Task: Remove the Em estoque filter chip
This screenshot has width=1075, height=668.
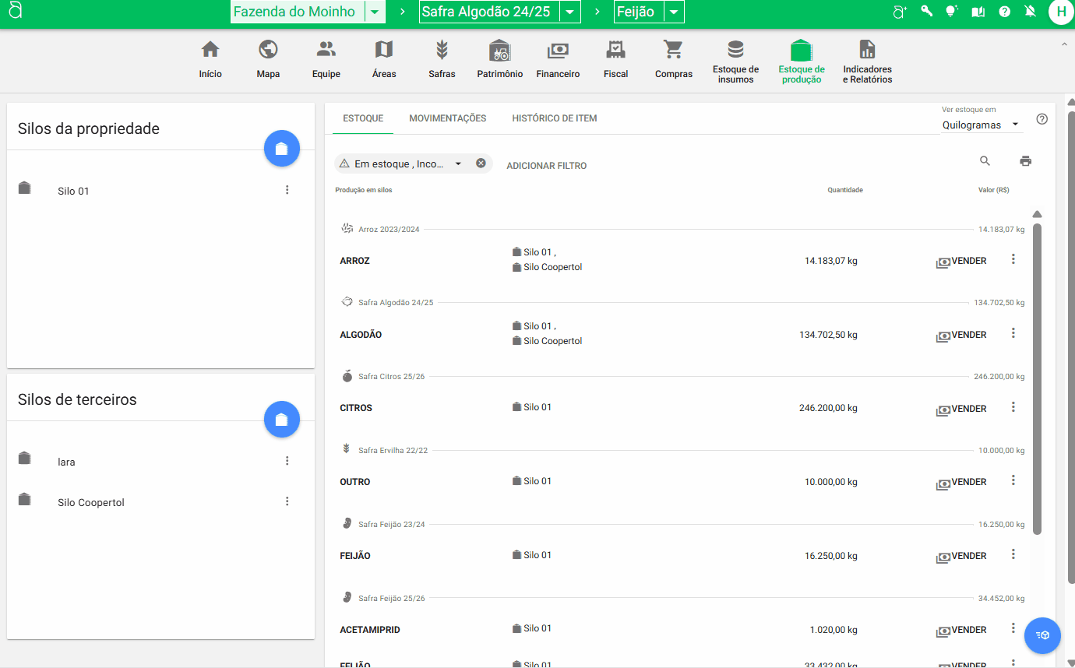Action: coord(481,163)
